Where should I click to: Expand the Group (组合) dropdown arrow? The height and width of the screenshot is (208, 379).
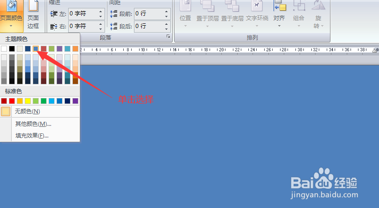[299, 26]
